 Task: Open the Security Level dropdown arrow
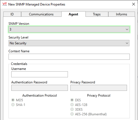click(x=127, y=43)
